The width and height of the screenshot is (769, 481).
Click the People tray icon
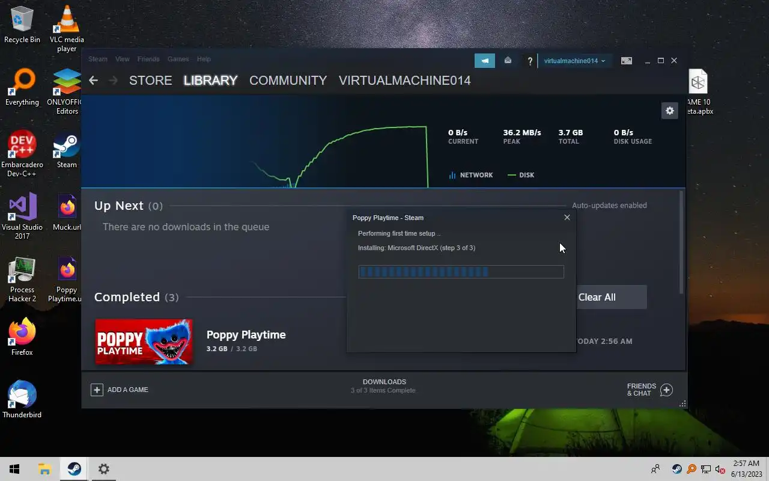655,469
